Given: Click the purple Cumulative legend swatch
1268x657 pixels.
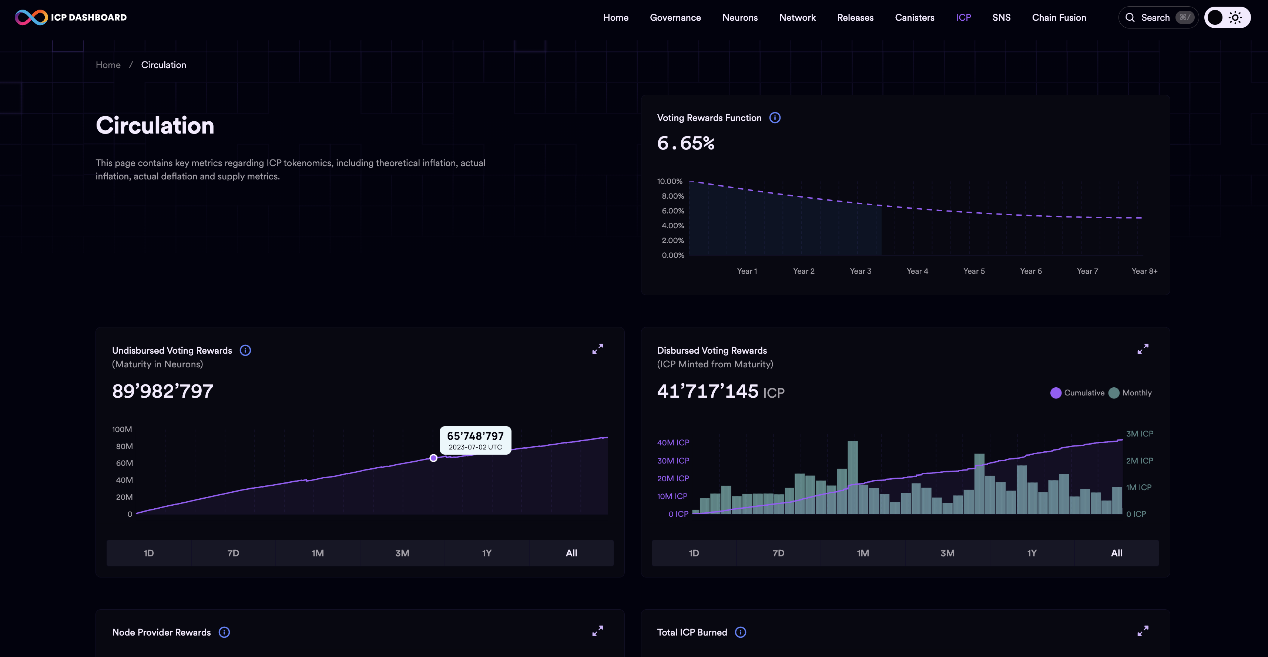Looking at the screenshot, I should coord(1056,393).
